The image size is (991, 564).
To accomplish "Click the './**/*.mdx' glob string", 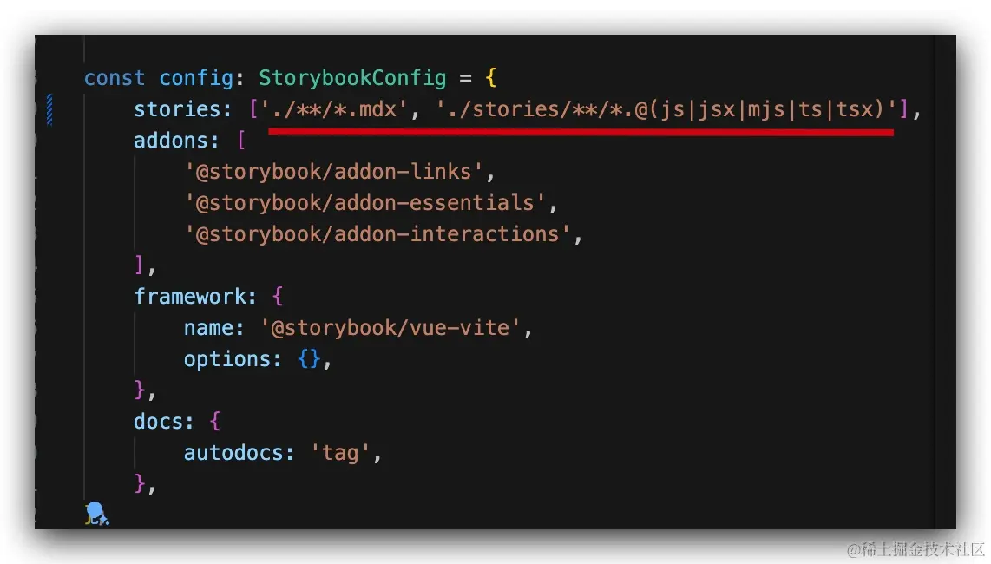I will (334, 109).
